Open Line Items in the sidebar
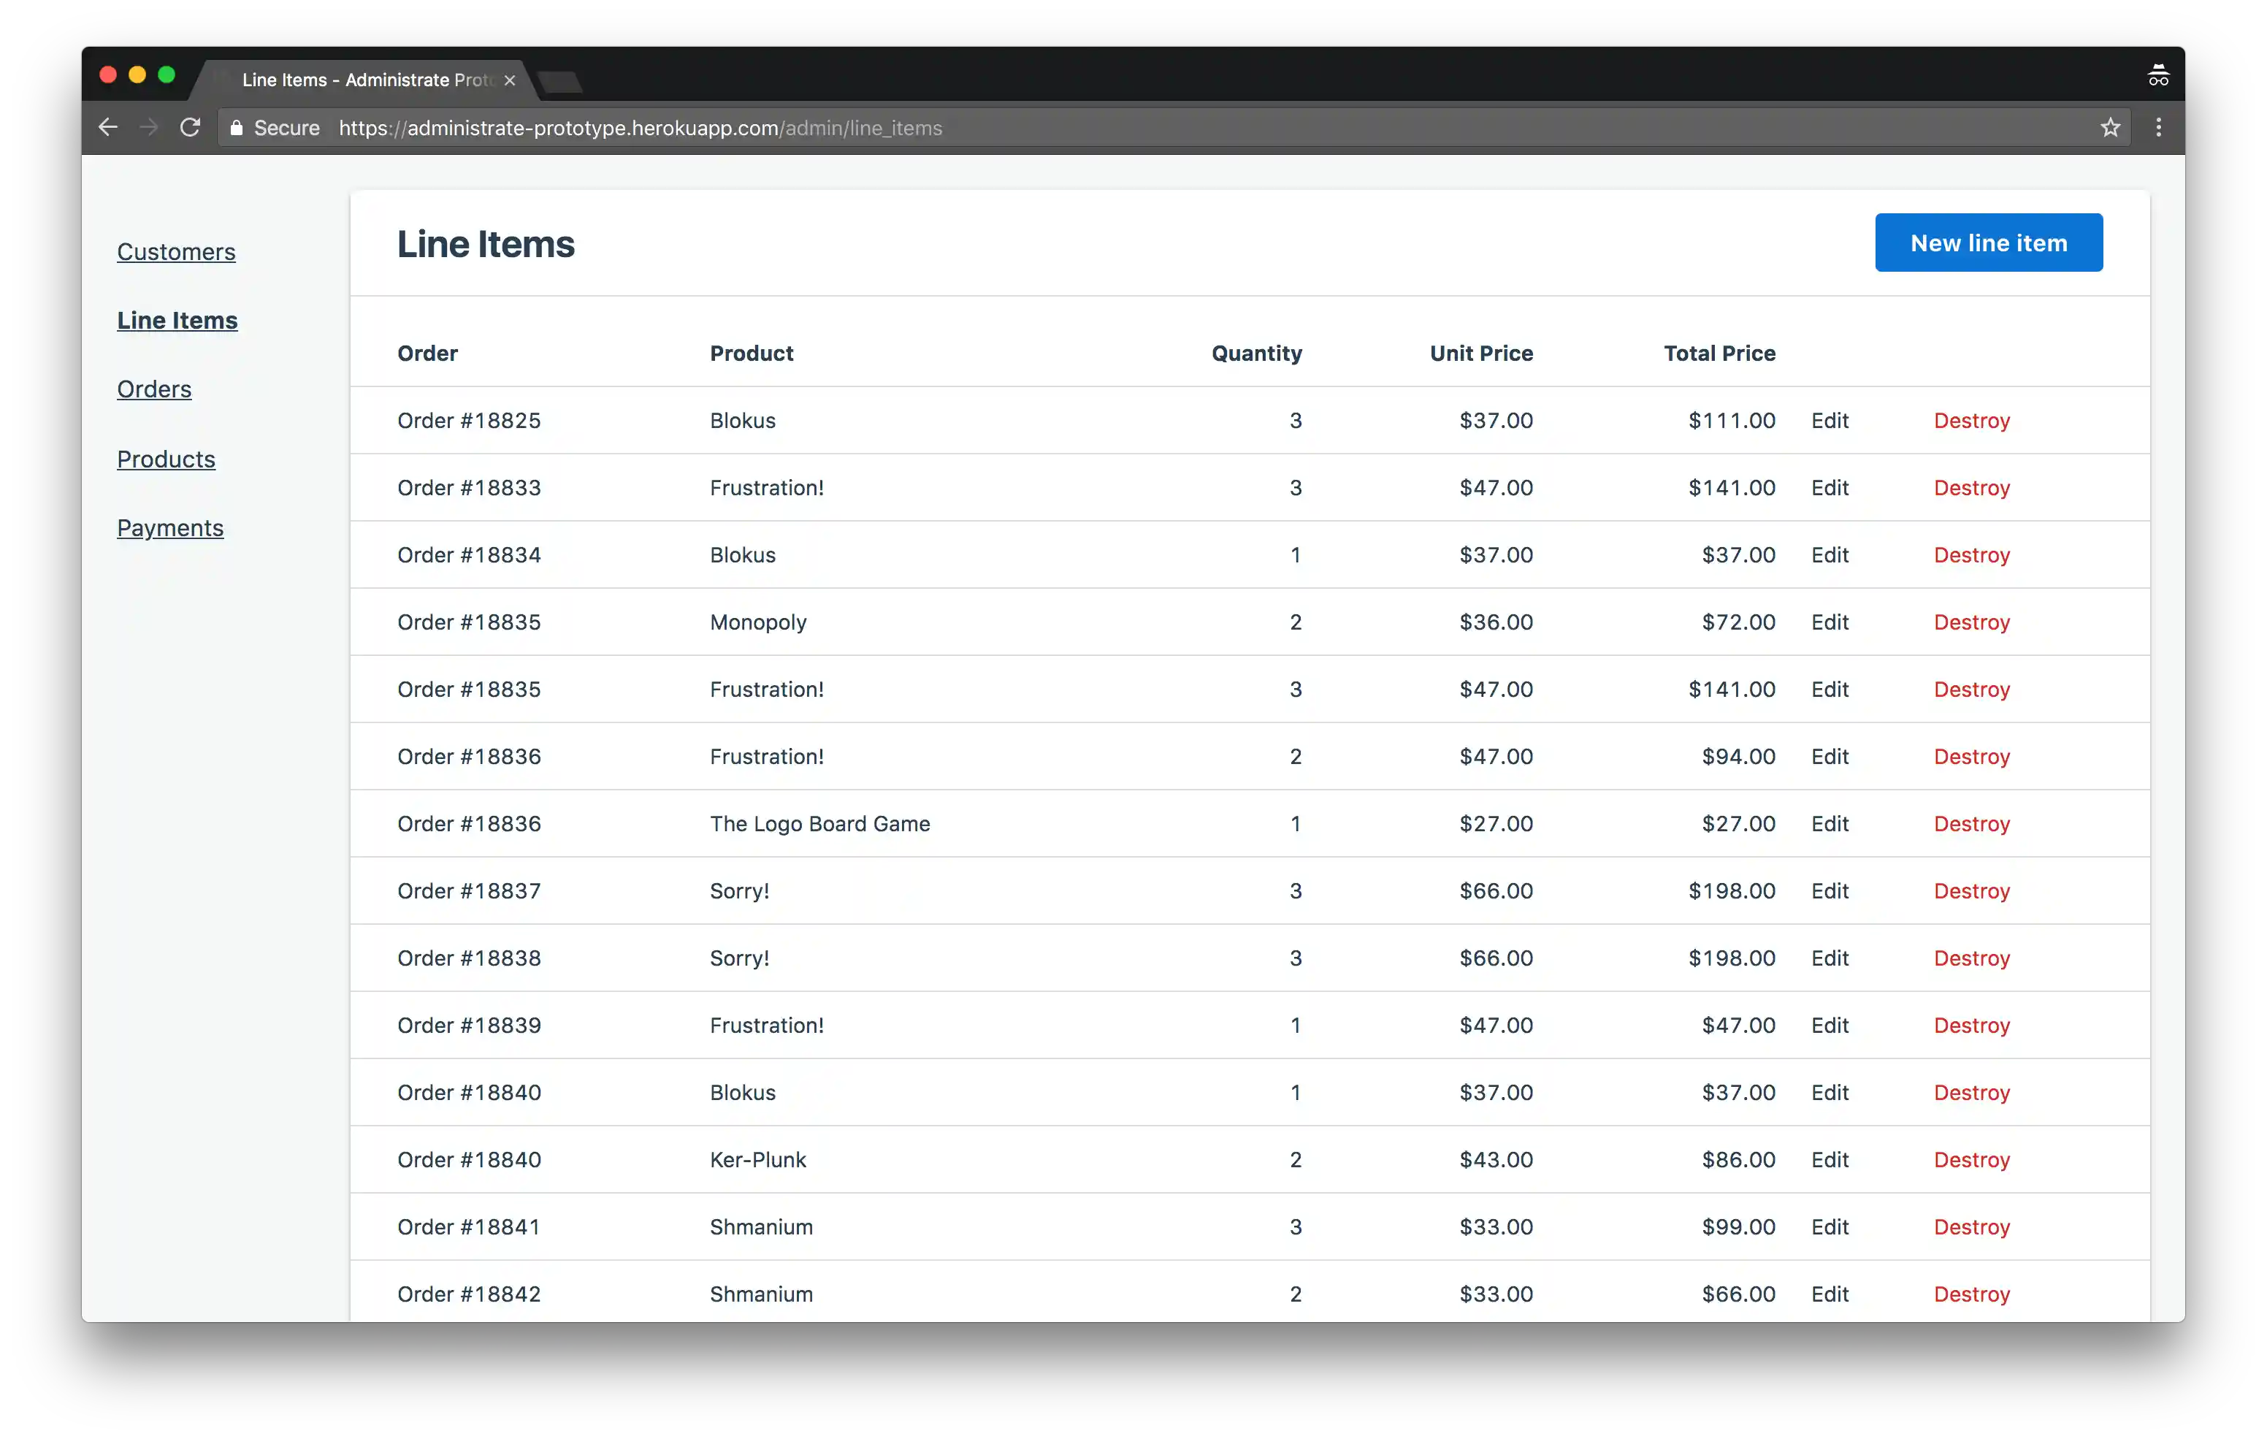This screenshot has height=1439, width=2267. 177,320
